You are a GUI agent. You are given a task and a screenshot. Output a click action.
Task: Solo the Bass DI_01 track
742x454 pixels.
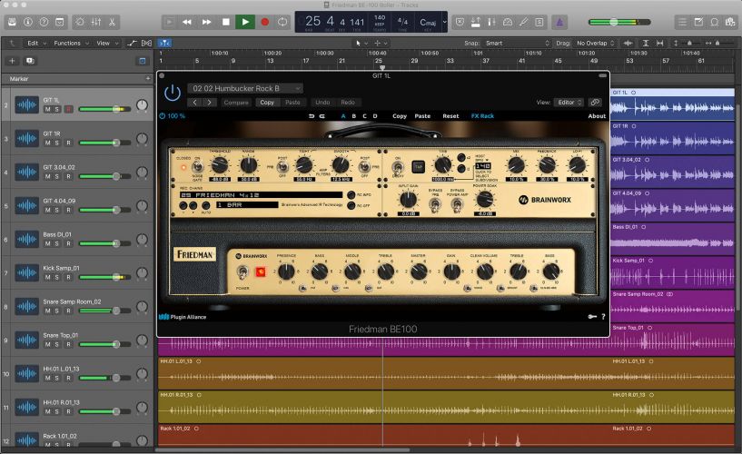58,243
